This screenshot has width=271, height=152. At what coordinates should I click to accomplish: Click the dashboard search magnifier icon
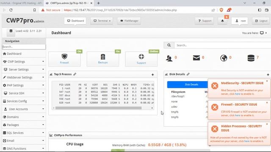point(169,45)
